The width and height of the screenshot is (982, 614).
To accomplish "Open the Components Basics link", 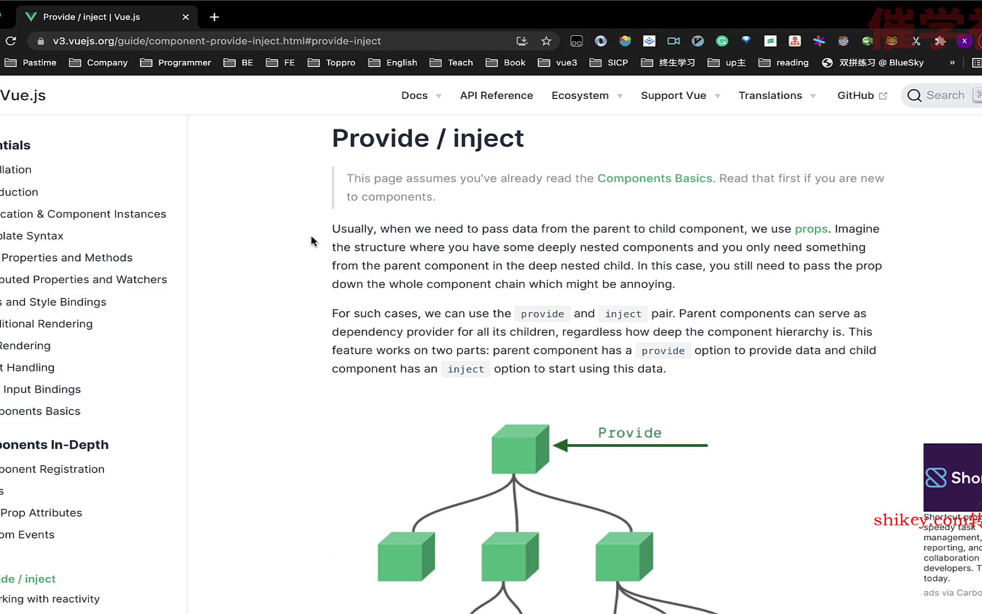I will [x=654, y=179].
